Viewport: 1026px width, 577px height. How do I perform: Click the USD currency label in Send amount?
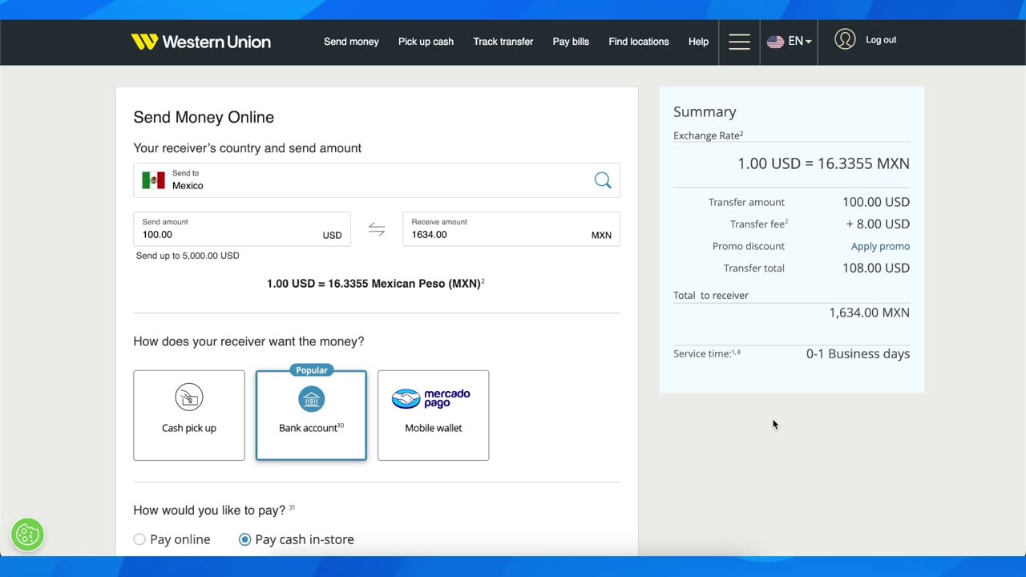coord(332,236)
